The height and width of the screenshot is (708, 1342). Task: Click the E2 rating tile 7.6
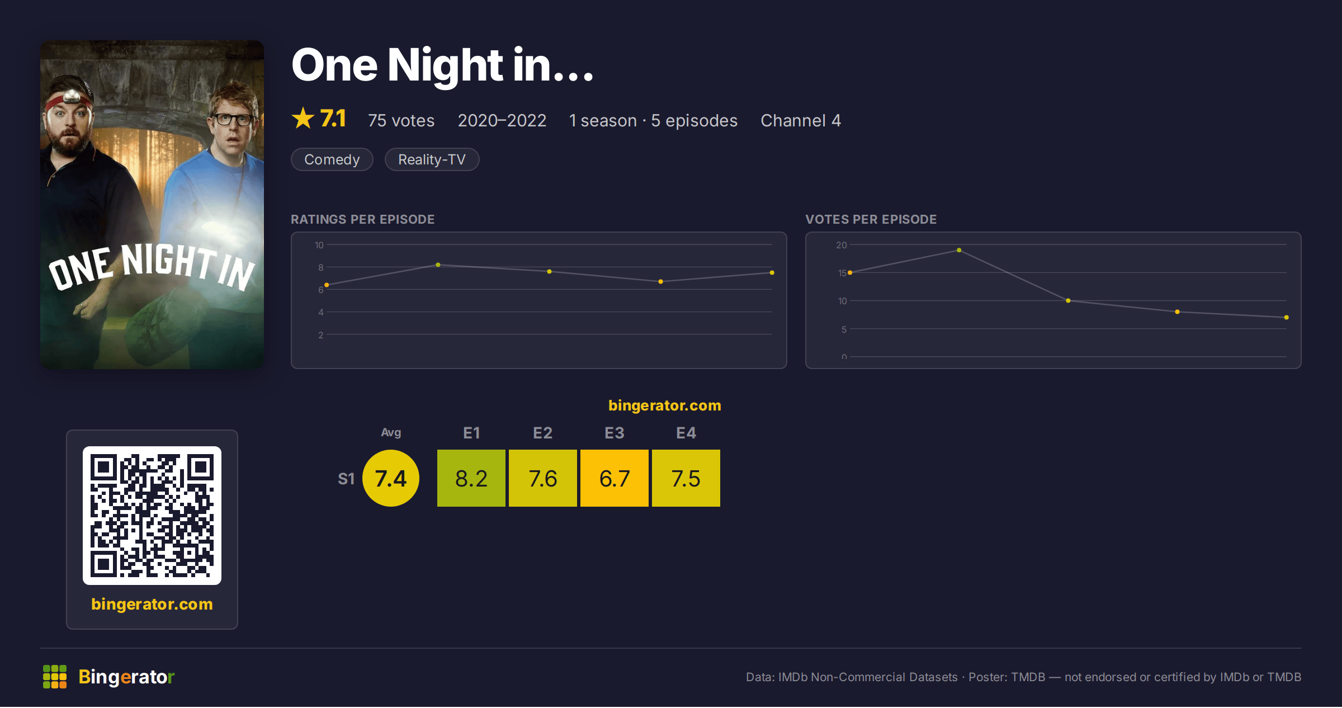click(x=543, y=478)
